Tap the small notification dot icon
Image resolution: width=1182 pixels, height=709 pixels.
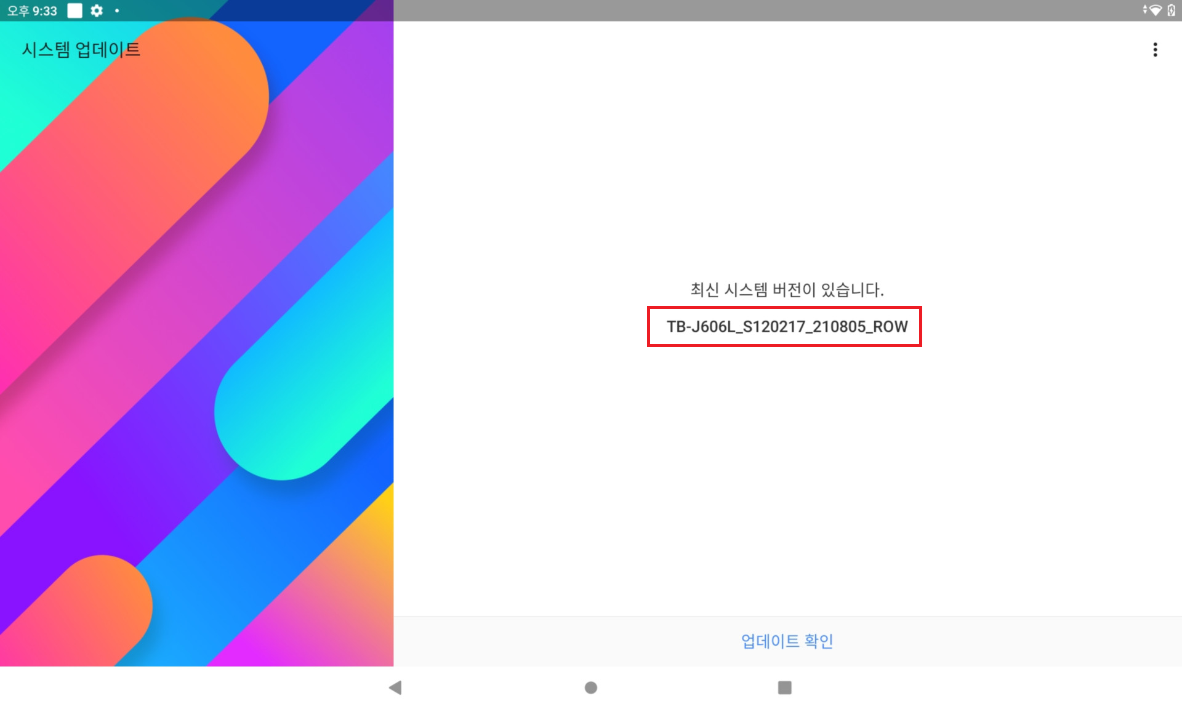coord(117,10)
